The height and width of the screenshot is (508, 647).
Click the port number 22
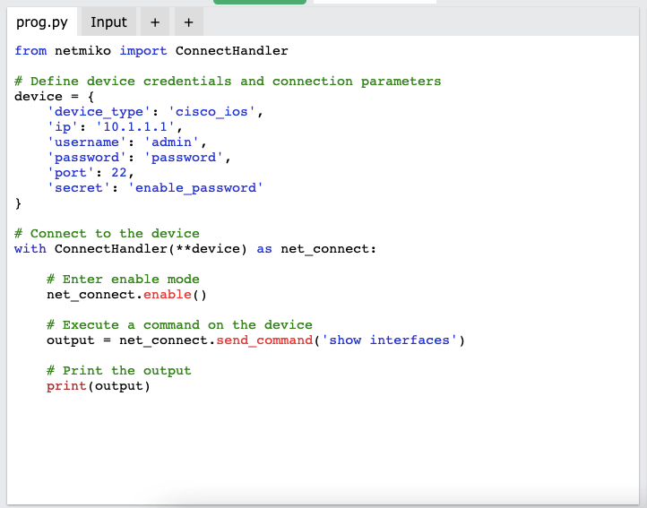(119, 173)
